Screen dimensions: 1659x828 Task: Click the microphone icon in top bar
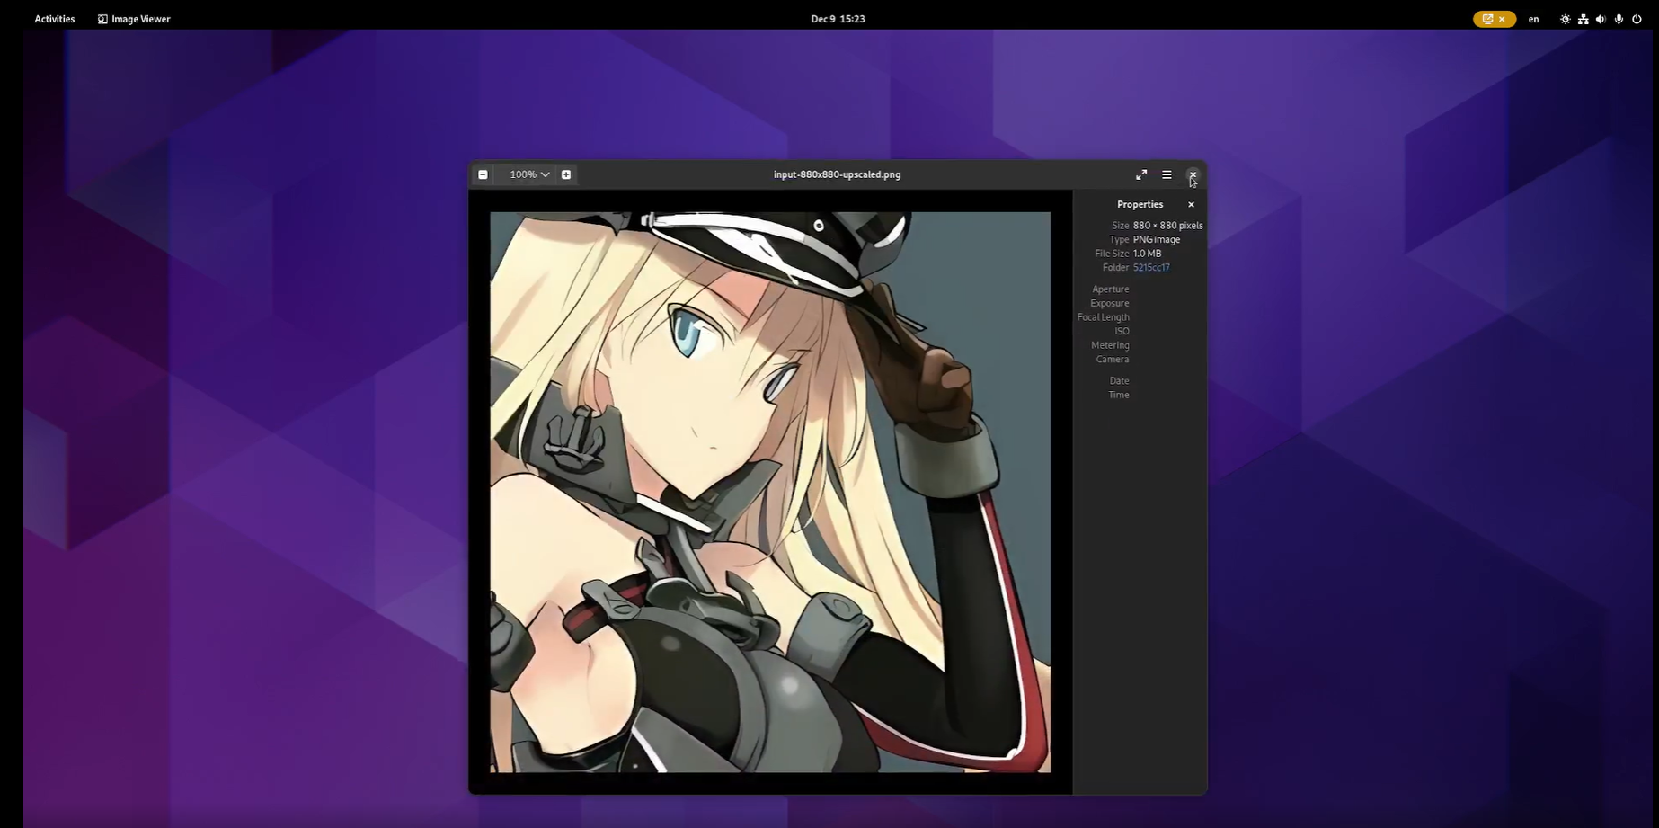(1619, 19)
